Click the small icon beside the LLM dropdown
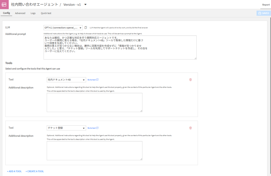Screen dimensions: 271x176 click(x=85, y=28)
